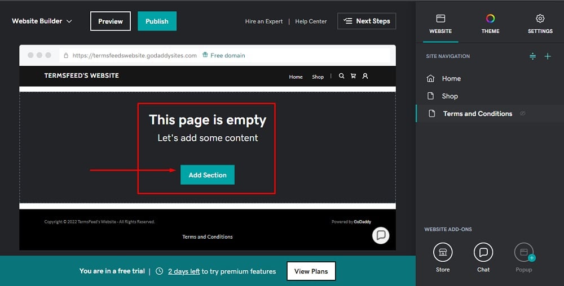The image size is (564, 286).
Task: Toggle Terms and Conditions page visibility icon
Action: (523, 113)
